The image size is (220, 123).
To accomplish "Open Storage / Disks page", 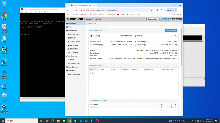I will (75, 63).
